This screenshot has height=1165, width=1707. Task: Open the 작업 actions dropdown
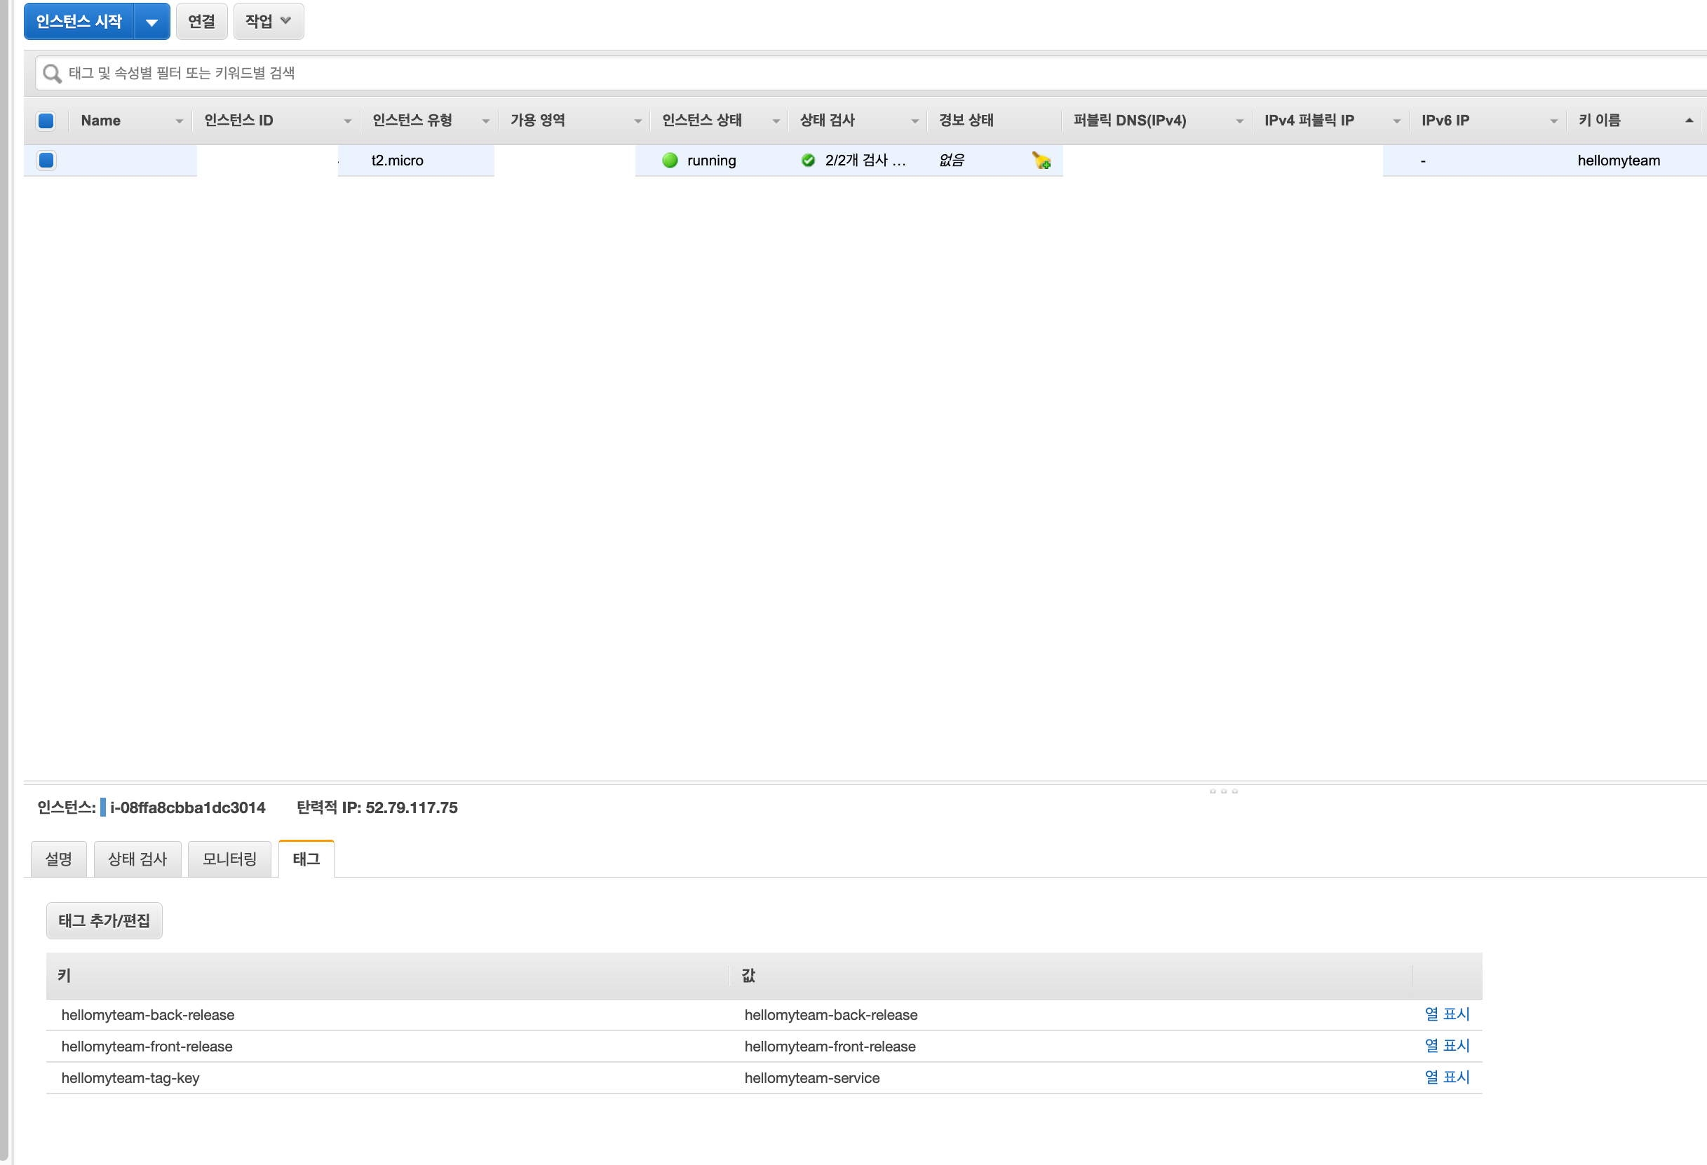pos(268,21)
